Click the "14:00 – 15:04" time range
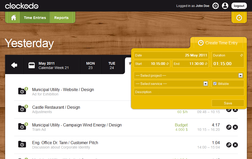 tap(209, 147)
